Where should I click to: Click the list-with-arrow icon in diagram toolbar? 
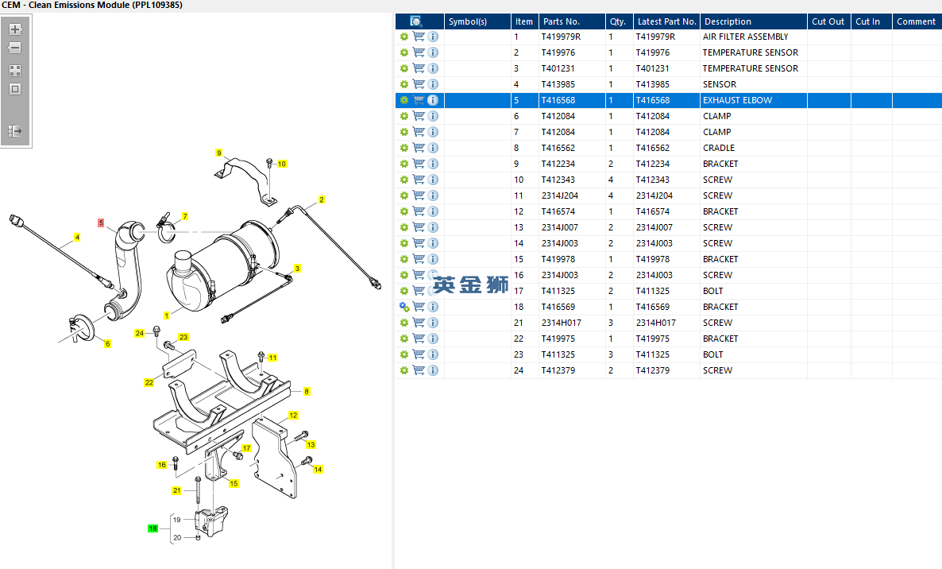pos(15,131)
